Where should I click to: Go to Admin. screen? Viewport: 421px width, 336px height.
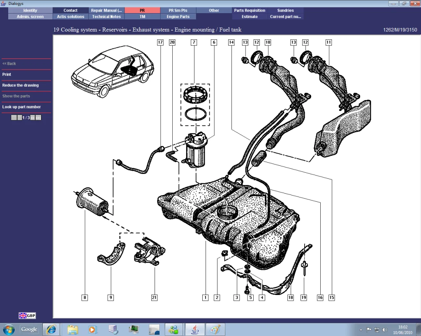tap(30, 16)
